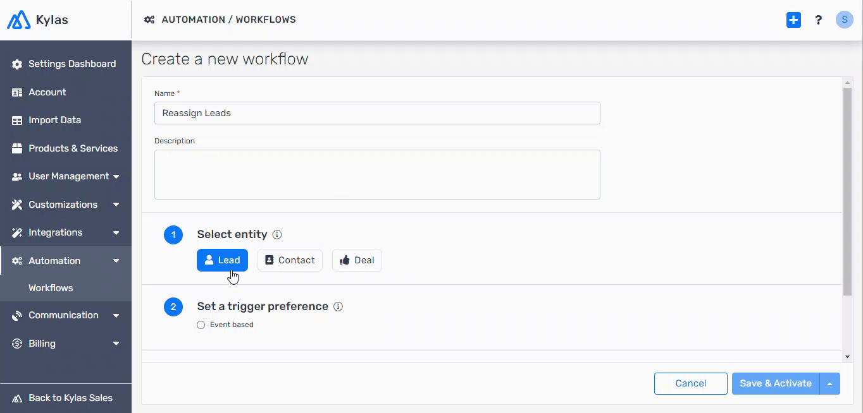Image resolution: width=863 pixels, height=413 pixels.
Task: Click the Account sidebar icon
Action: 17,92
